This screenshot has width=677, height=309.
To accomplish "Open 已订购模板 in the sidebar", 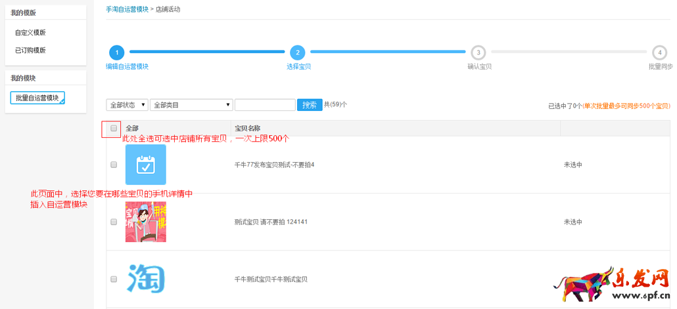I will pos(30,50).
